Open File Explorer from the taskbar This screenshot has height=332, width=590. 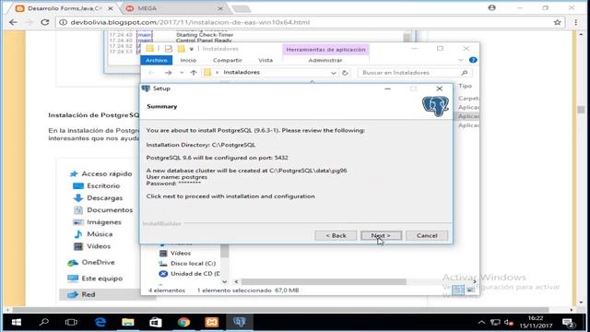tap(128, 322)
